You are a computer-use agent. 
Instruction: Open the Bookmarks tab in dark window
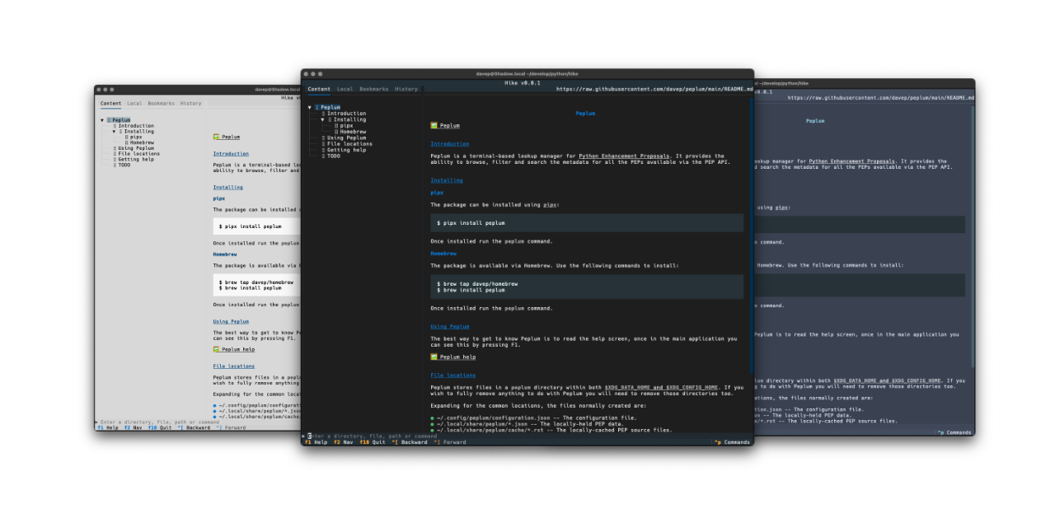(373, 89)
